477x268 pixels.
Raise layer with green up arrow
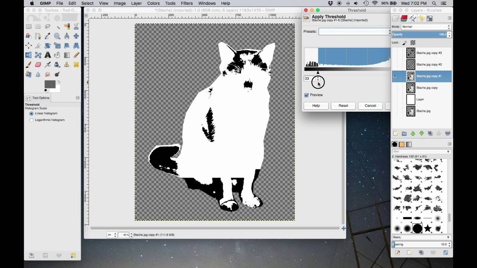point(413,134)
